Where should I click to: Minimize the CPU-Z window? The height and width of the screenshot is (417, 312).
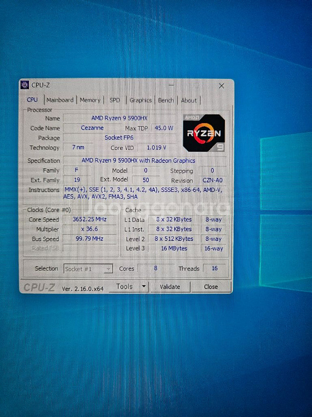pyautogui.click(x=171, y=85)
